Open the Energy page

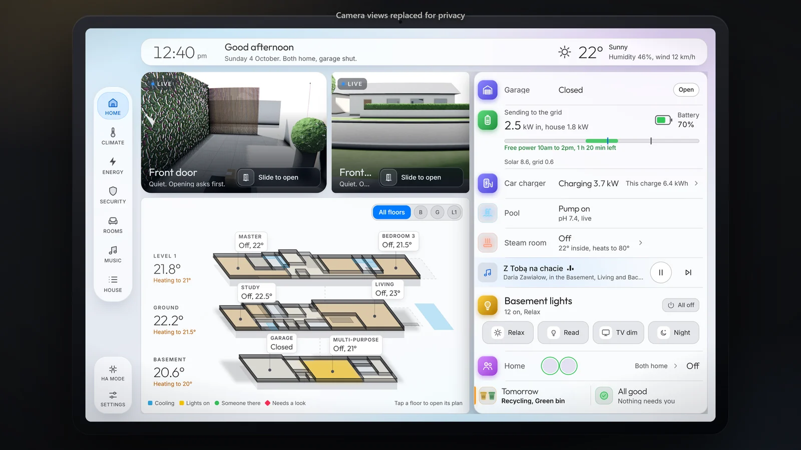coord(113,165)
